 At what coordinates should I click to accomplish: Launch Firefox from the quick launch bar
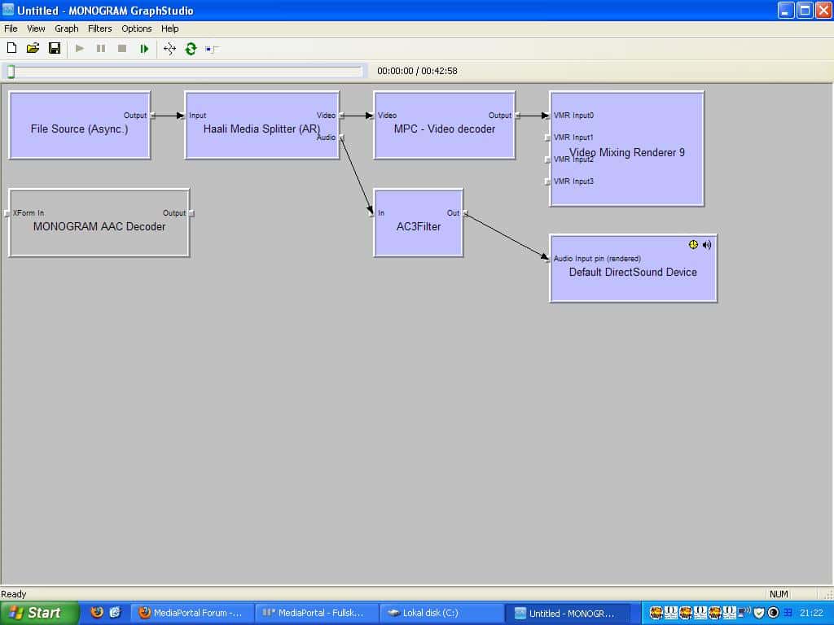coord(98,612)
